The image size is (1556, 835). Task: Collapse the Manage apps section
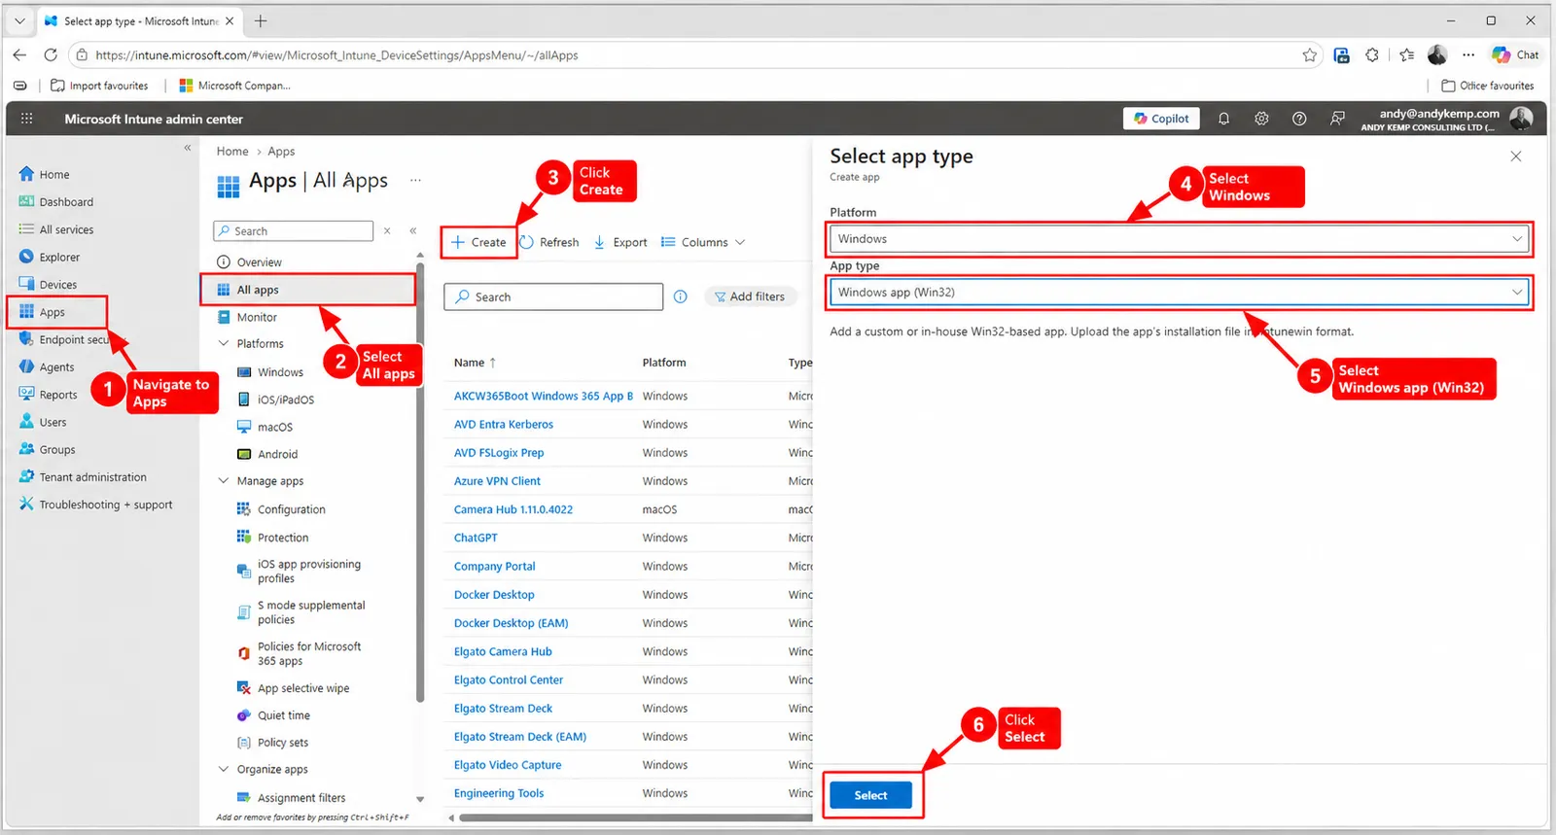point(224,481)
